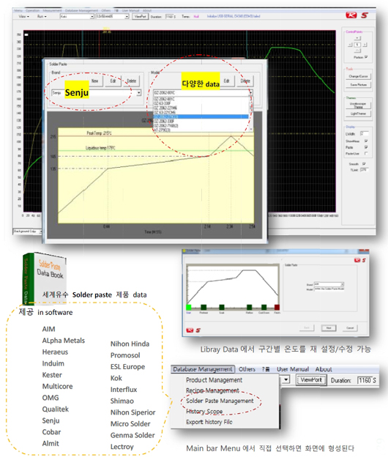Click the right arrow in ControlPoints
Viewport: 388px width, 460px height.
pyautogui.click(x=365, y=45)
